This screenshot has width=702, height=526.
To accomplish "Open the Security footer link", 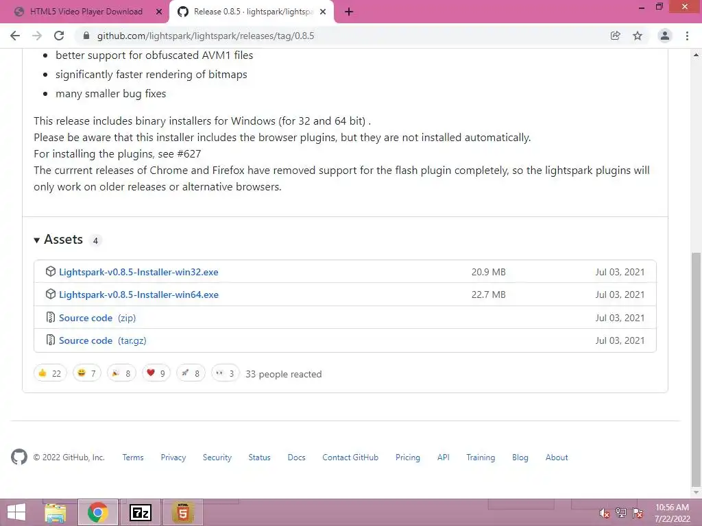I will (217, 458).
